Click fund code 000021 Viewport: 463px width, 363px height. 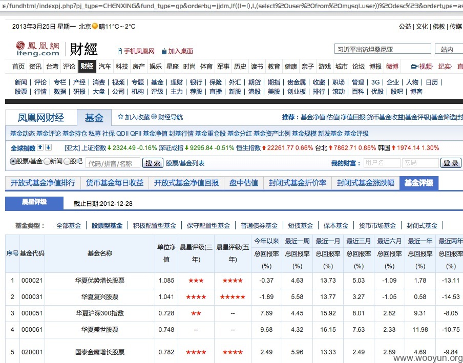click(x=32, y=281)
